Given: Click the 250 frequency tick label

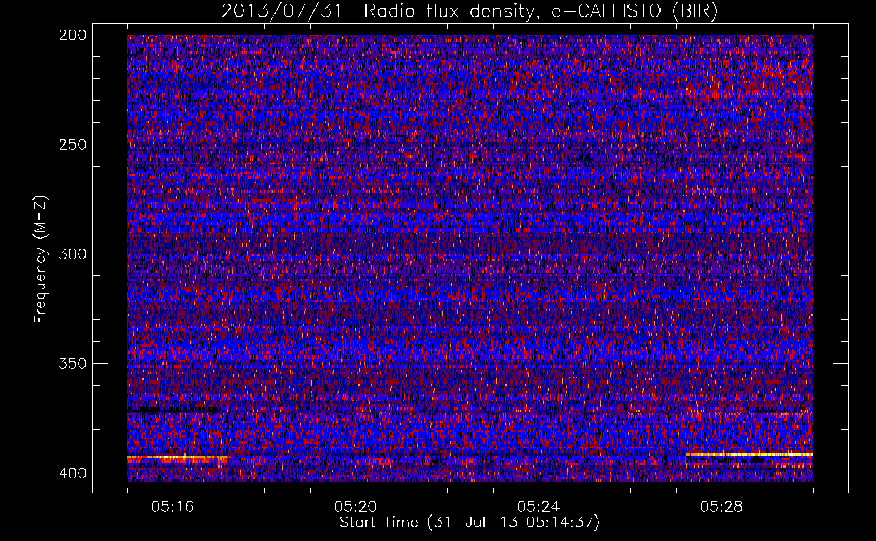Looking at the screenshot, I should coord(72,144).
